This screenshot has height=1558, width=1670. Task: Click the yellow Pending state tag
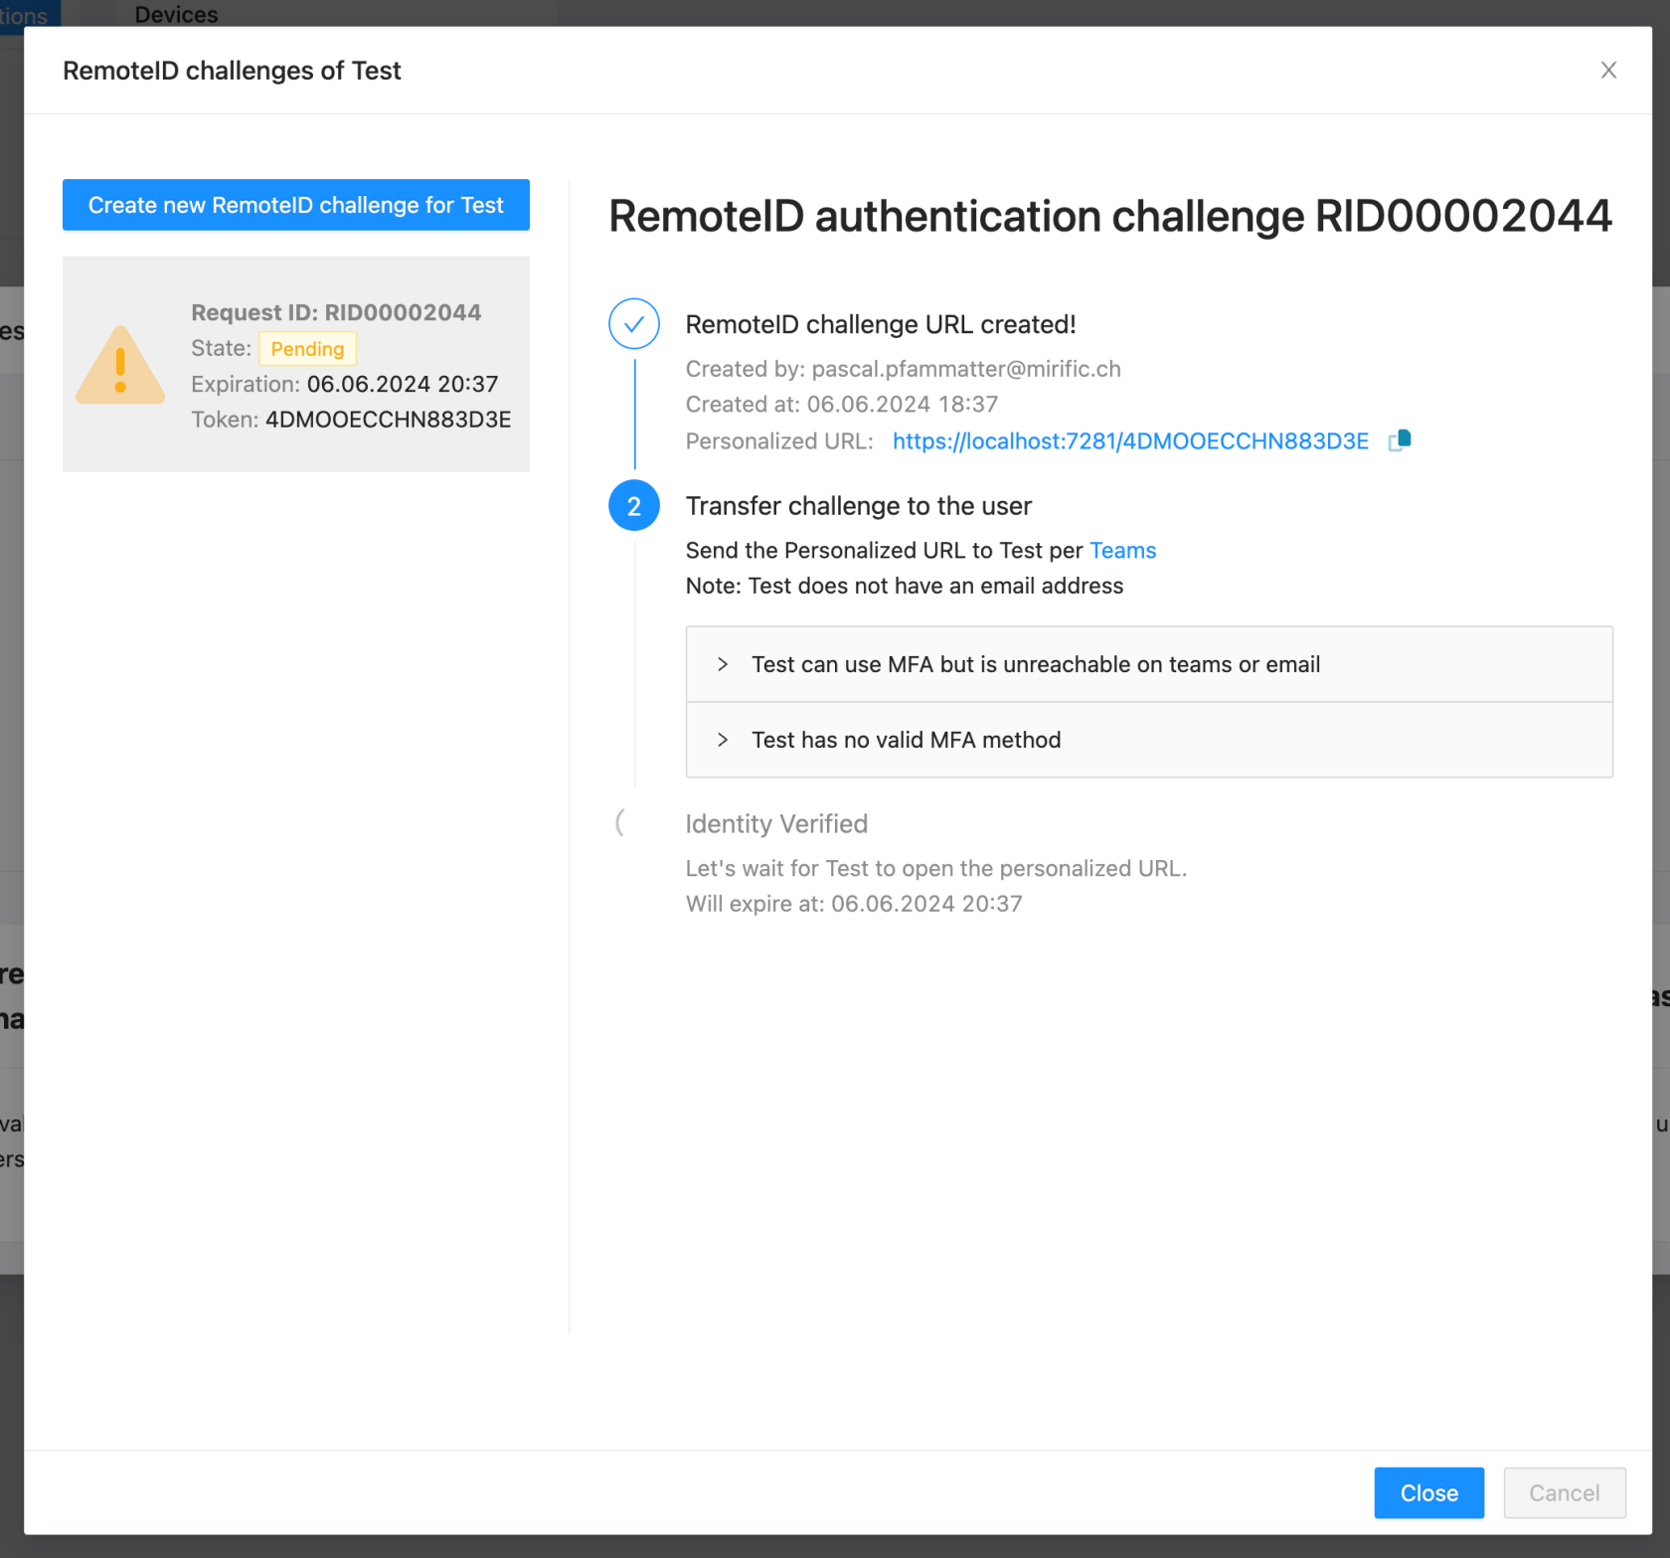307,349
